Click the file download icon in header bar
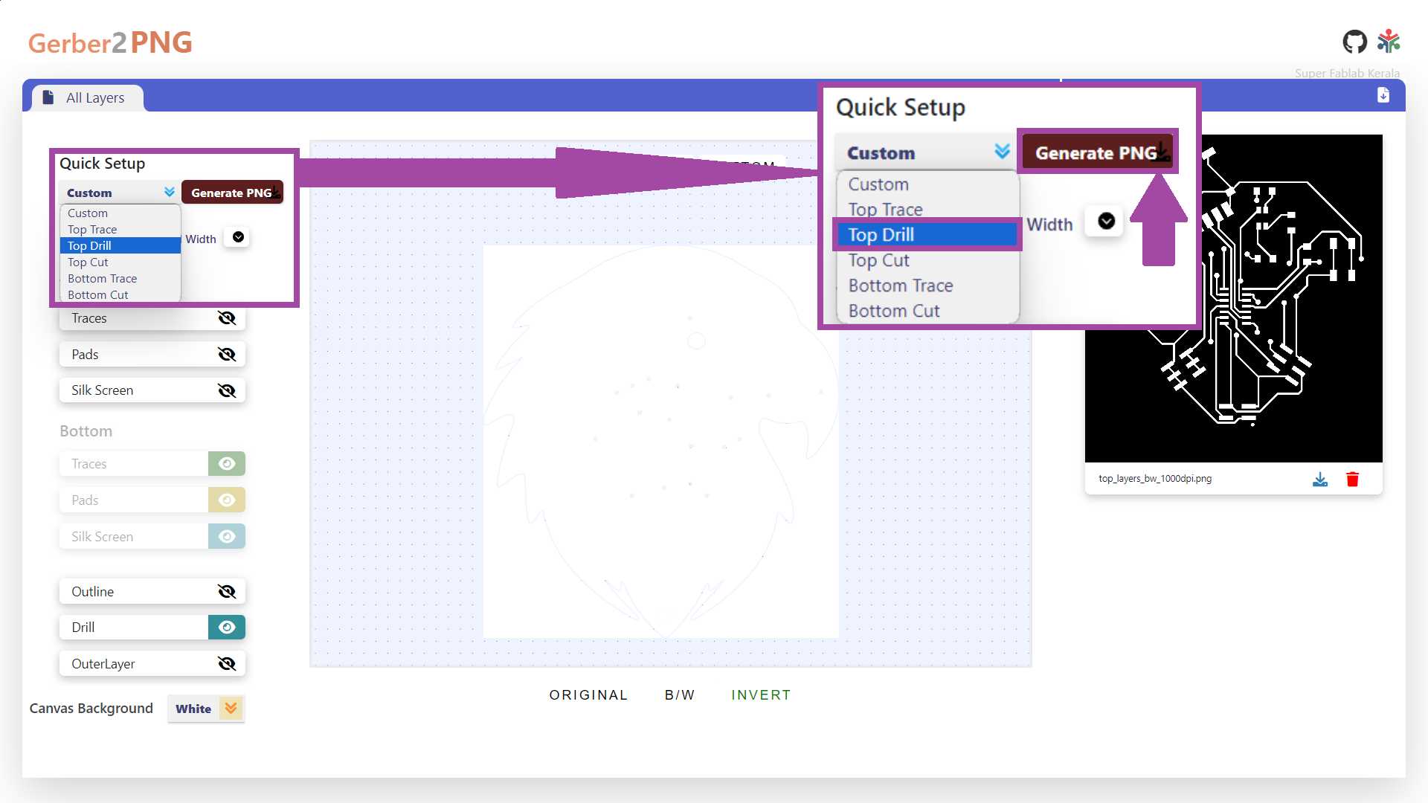The height and width of the screenshot is (803, 1428). [x=1383, y=95]
